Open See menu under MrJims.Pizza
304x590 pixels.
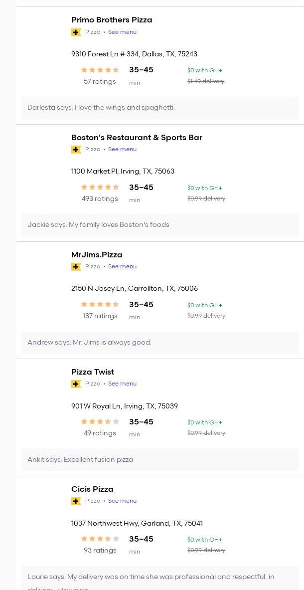coord(122,266)
